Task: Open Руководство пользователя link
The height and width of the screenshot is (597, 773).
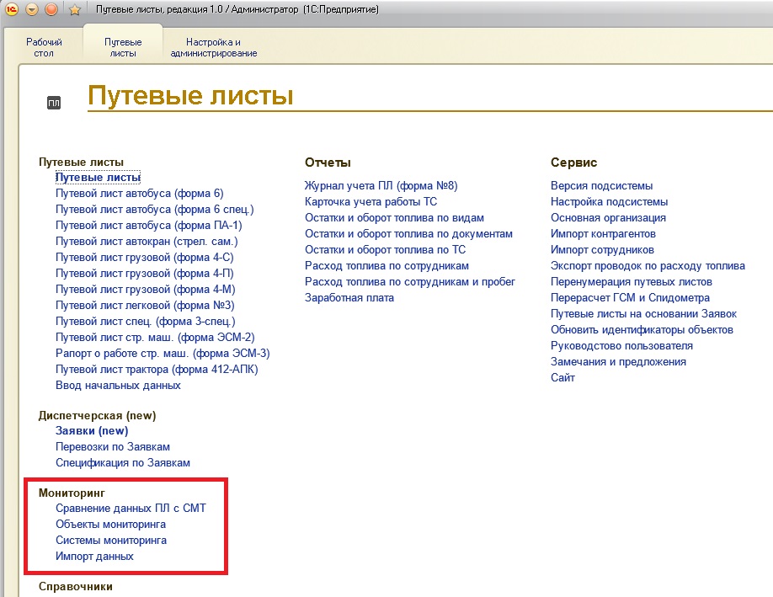Action: pos(621,346)
